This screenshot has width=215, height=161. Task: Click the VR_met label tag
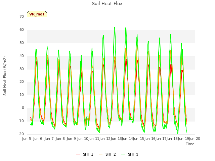click(37, 14)
